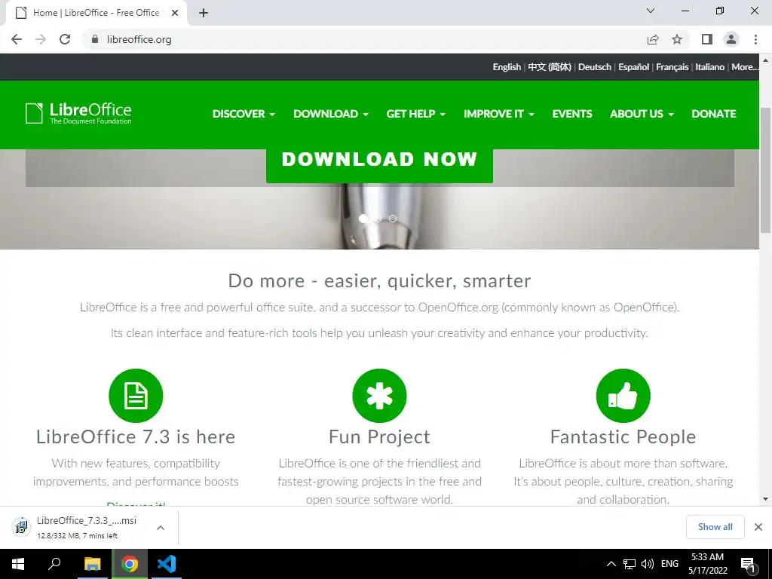Open the DONATE page
Image resolution: width=772 pixels, height=579 pixels.
(714, 114)
